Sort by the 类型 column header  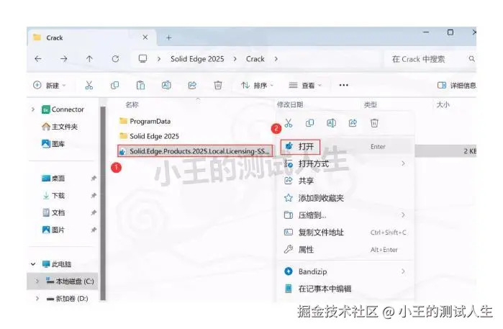(371, 104)
